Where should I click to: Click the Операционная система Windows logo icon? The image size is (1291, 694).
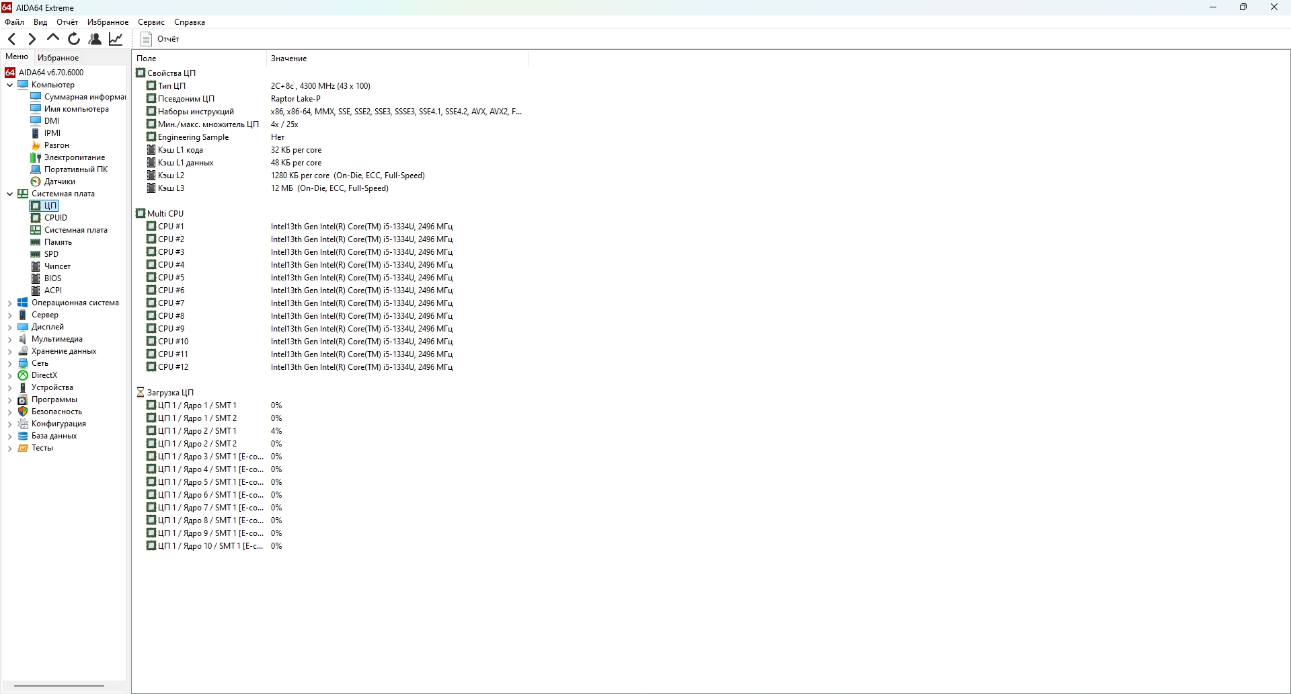pyautogui.click(x=23, y=303)
